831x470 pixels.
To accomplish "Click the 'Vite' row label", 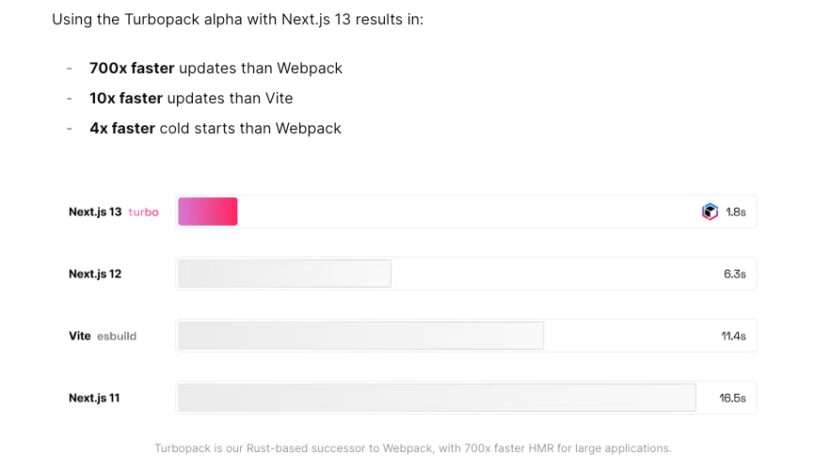I will [80, 337].
